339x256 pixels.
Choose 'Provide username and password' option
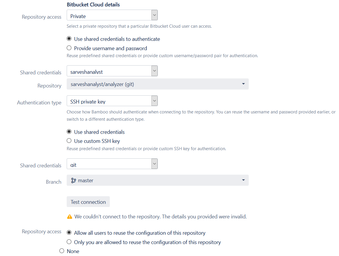coord(69,48)
